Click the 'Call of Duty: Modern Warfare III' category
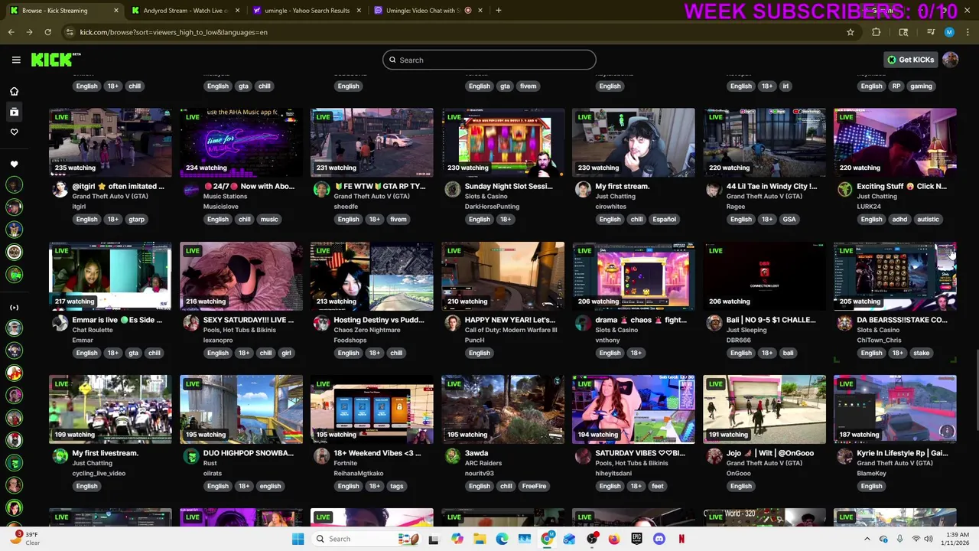 point(511,330)
